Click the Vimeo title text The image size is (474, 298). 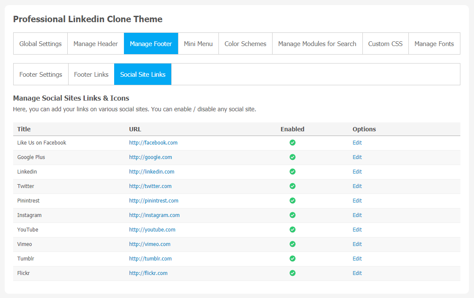pos(24,244)
